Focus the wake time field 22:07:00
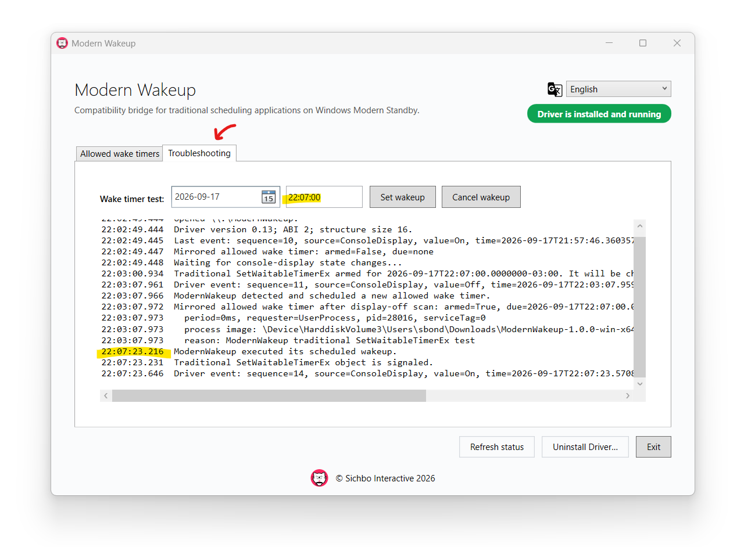This screenshot has width=744, height=547. point(324,197)
